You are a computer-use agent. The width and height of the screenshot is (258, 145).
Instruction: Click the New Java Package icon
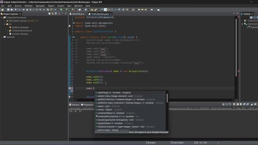coord(80,10)
